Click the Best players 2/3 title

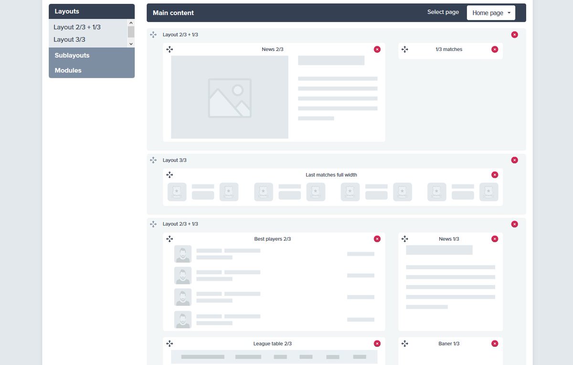click(x=273, y=239)
